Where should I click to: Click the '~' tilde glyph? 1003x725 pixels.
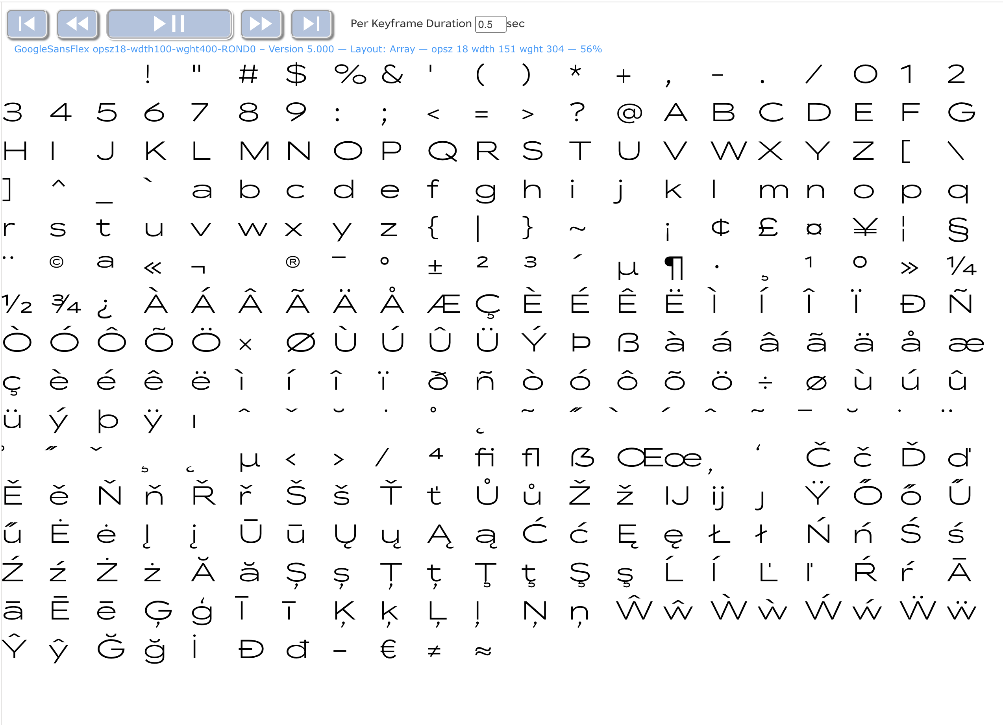tap(577, 229)
